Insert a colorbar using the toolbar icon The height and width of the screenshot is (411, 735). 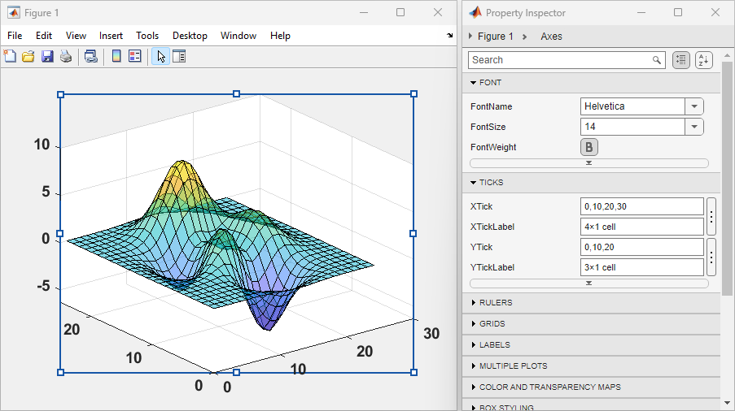click(116, 57)
